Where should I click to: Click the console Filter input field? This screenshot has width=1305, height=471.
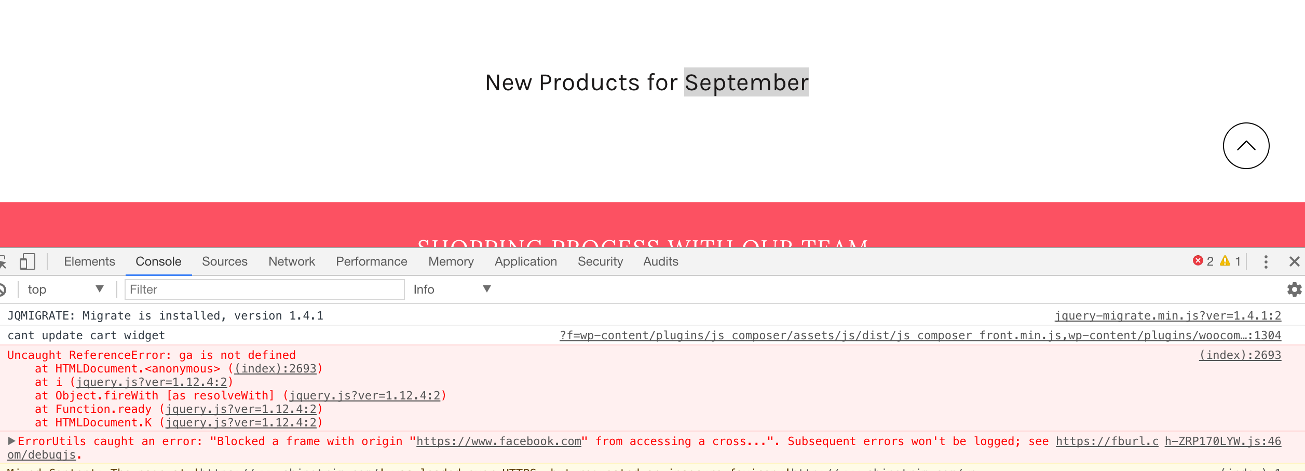[264, 289]
